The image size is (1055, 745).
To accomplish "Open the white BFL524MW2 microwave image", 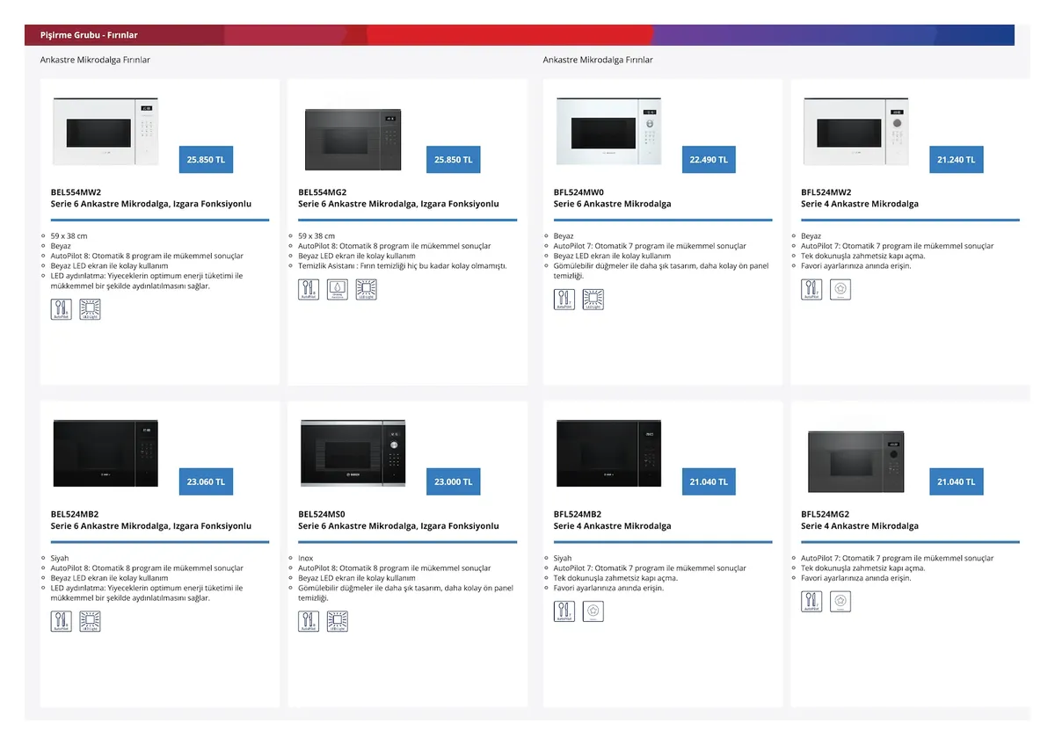I will (856, 130).
